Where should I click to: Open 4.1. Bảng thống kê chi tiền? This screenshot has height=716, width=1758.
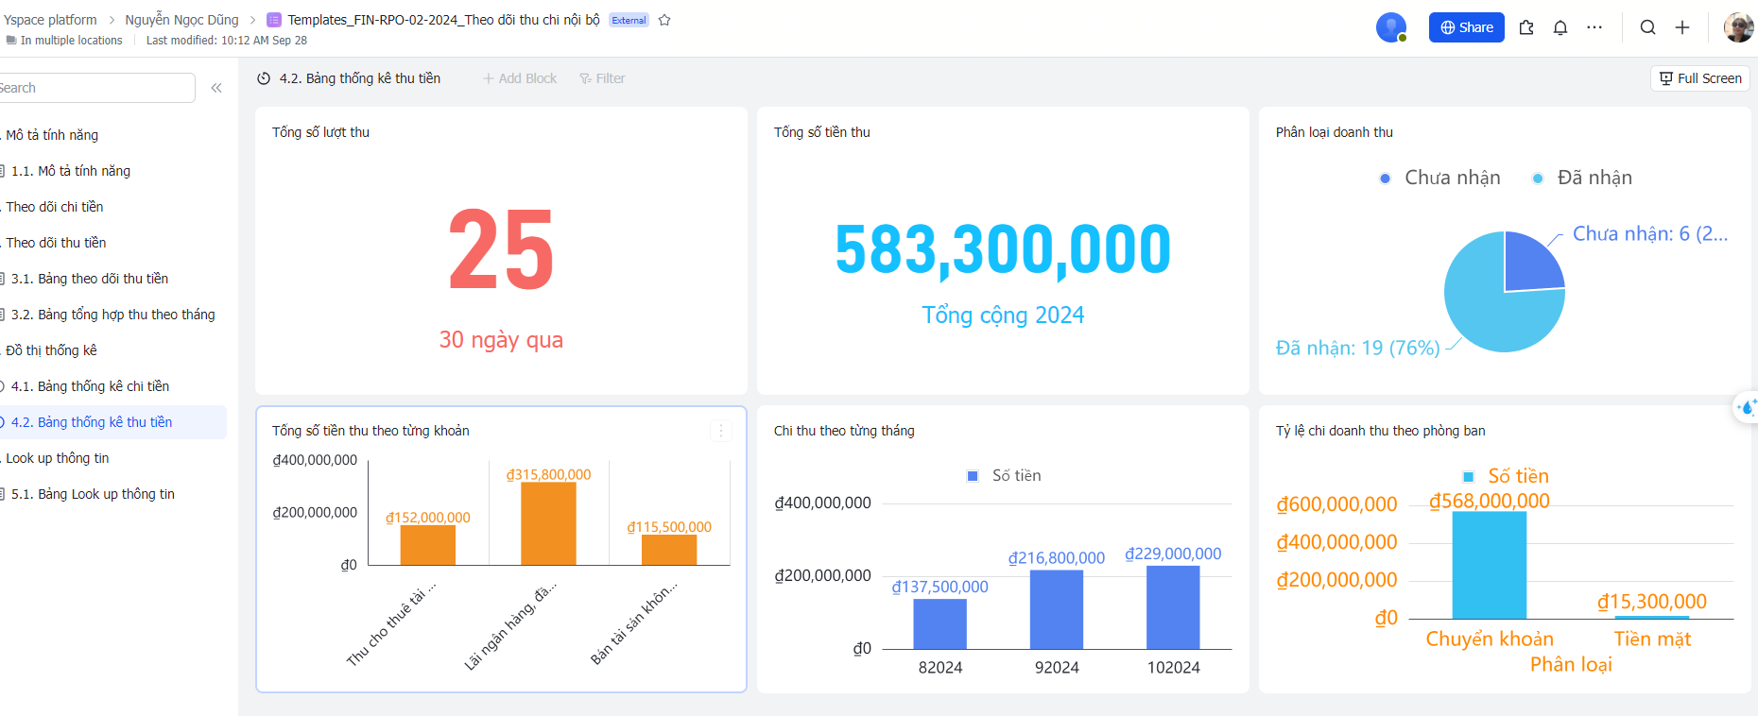coord(90,386)
